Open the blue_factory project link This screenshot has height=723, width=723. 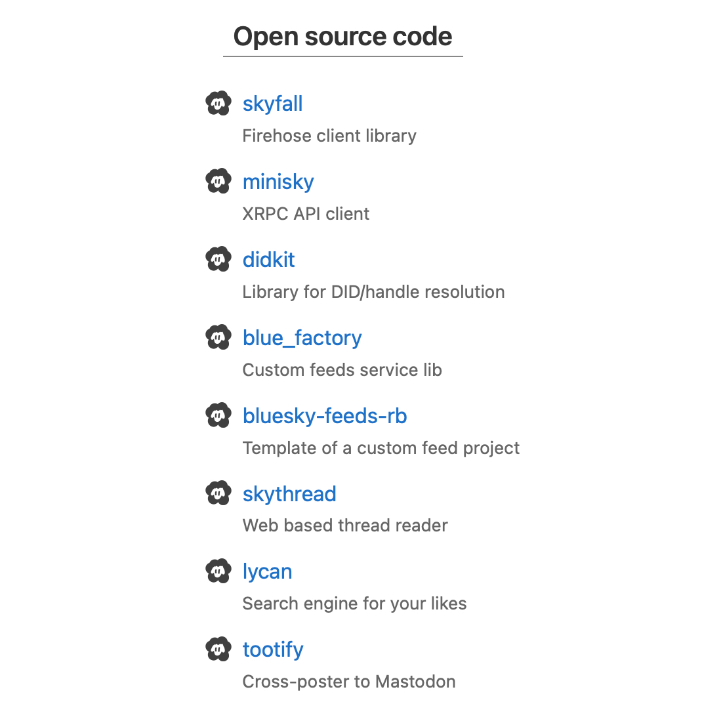tap(302, 338)
